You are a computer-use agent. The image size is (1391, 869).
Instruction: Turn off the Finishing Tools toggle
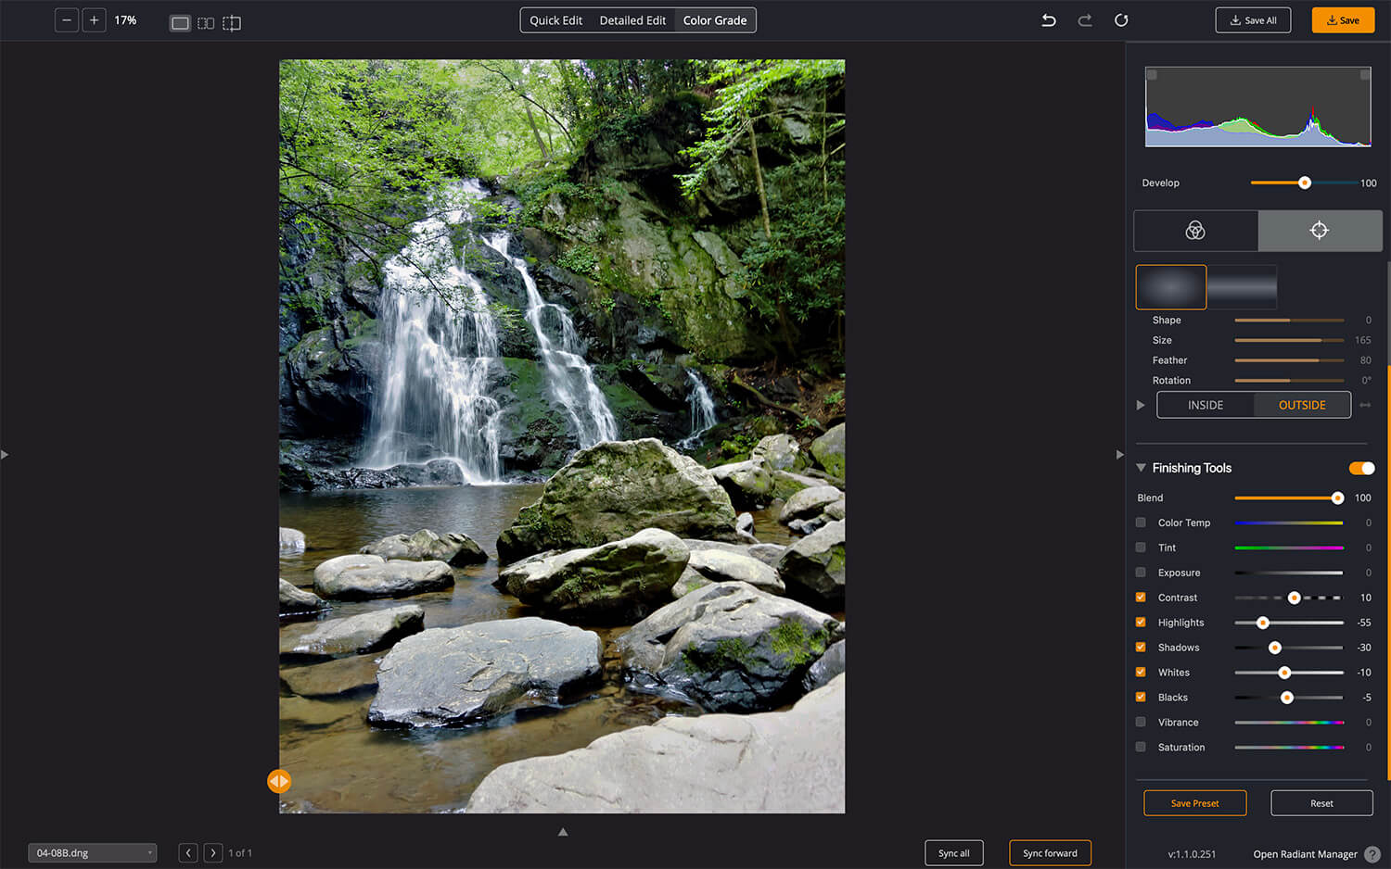[1361, 468]
